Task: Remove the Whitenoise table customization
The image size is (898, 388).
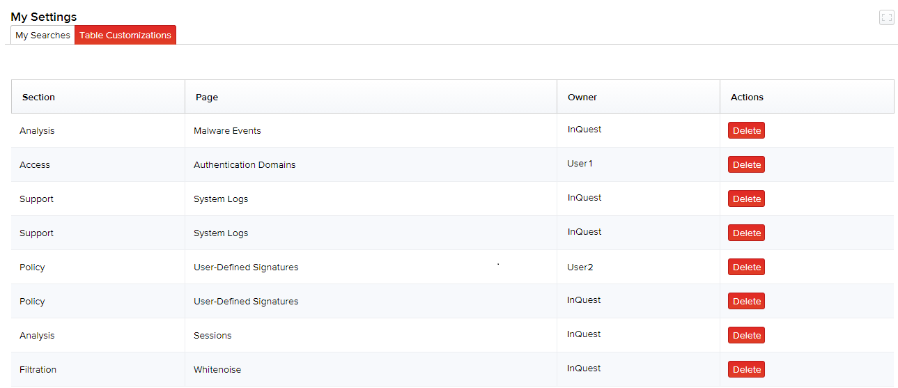Action: (746, 370)
